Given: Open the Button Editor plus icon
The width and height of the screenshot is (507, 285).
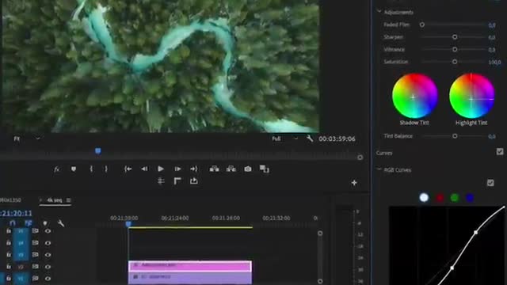Looking at the screenshot, I should pyautogui.click(x=354, y=183).
